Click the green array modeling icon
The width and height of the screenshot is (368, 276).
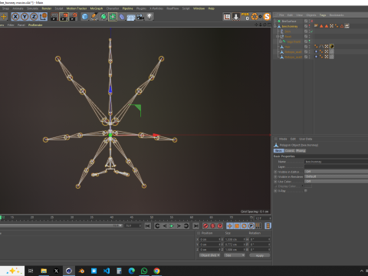[113, 17]
